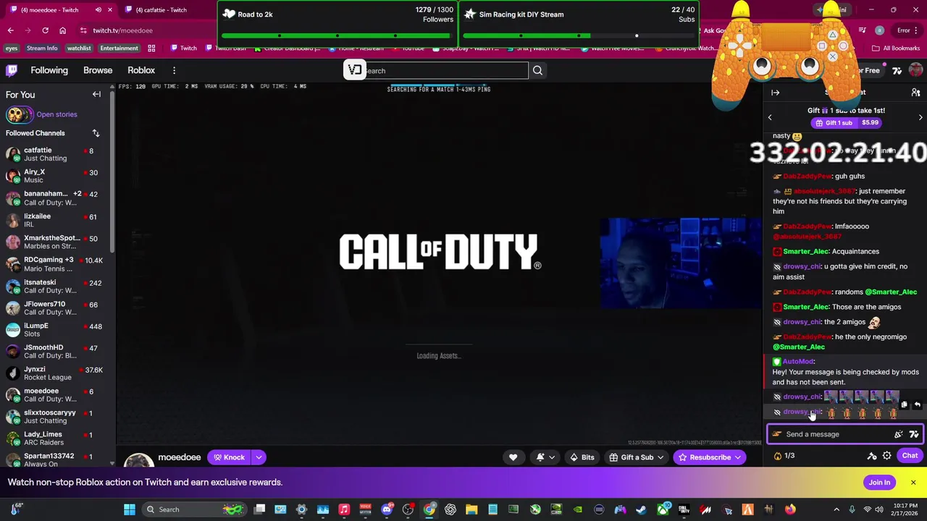Expand notification bell options dropdown
The width and height of the screenshot is (927, 521).
(x=552, y=457)
